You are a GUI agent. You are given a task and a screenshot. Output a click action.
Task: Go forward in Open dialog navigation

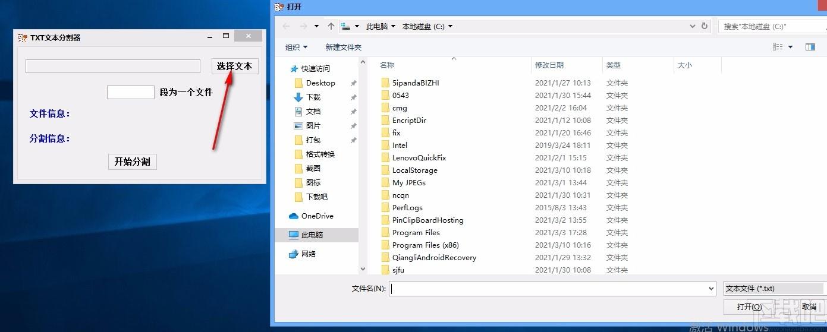[x=304, y=26]
